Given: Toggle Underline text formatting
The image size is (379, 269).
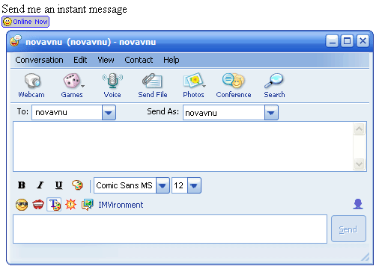Looking at the screenshot, I should point(58,185).
